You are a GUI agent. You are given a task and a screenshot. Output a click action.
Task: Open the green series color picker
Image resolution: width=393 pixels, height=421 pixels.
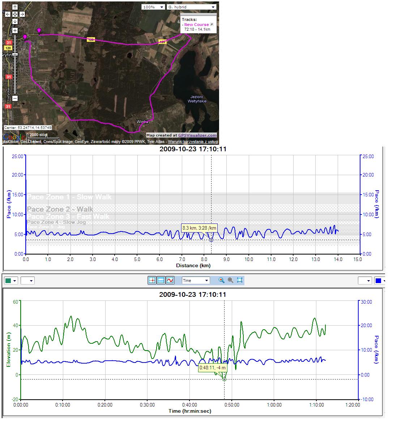point(10,281)
